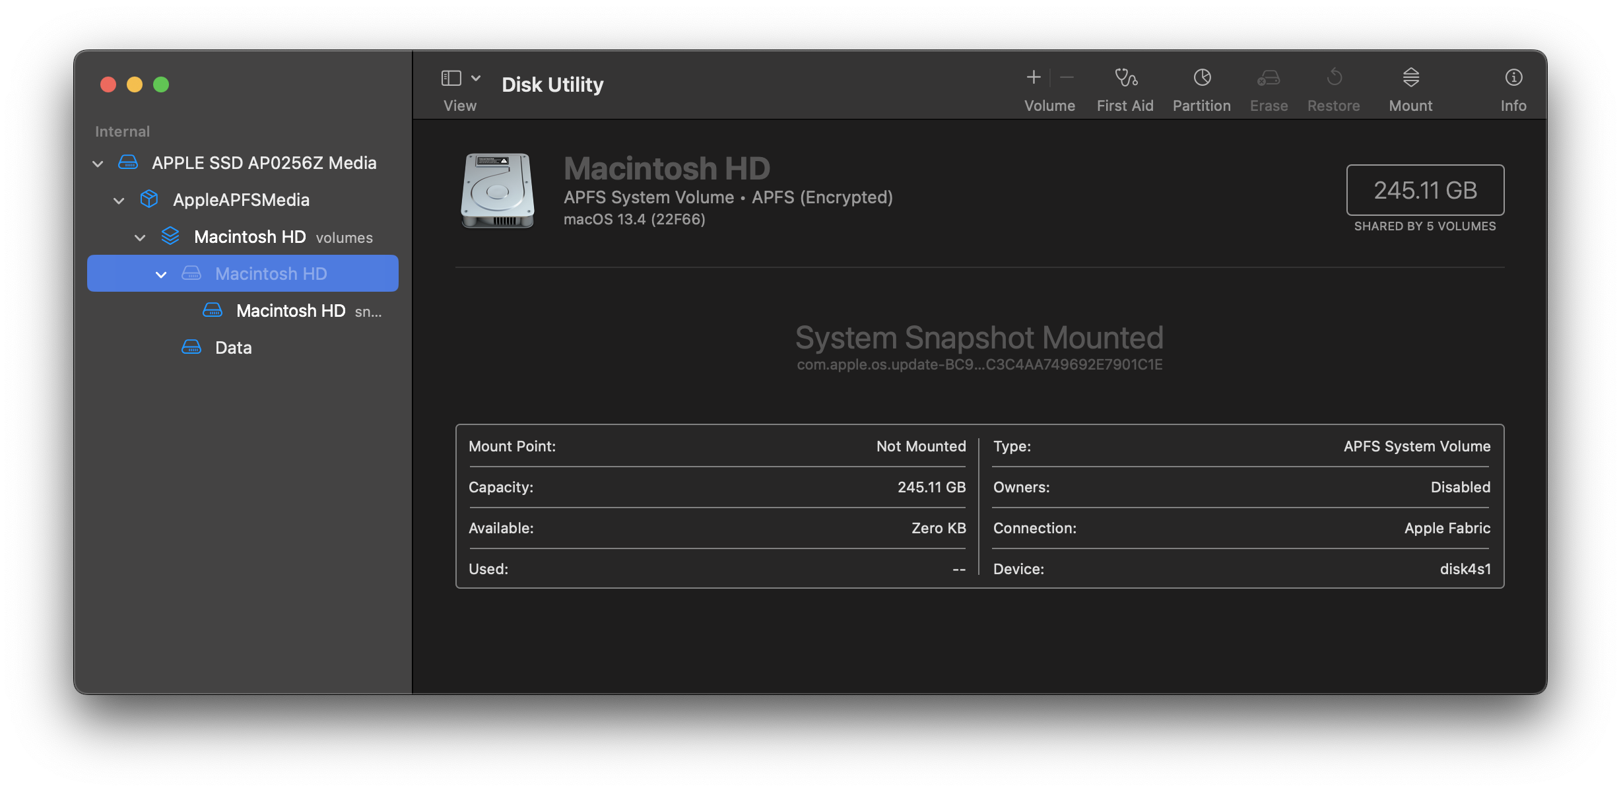Select the Macintosh HD snapshot entry
Image resolution: width=1621 pixels, height=792 pixels.
290,311
